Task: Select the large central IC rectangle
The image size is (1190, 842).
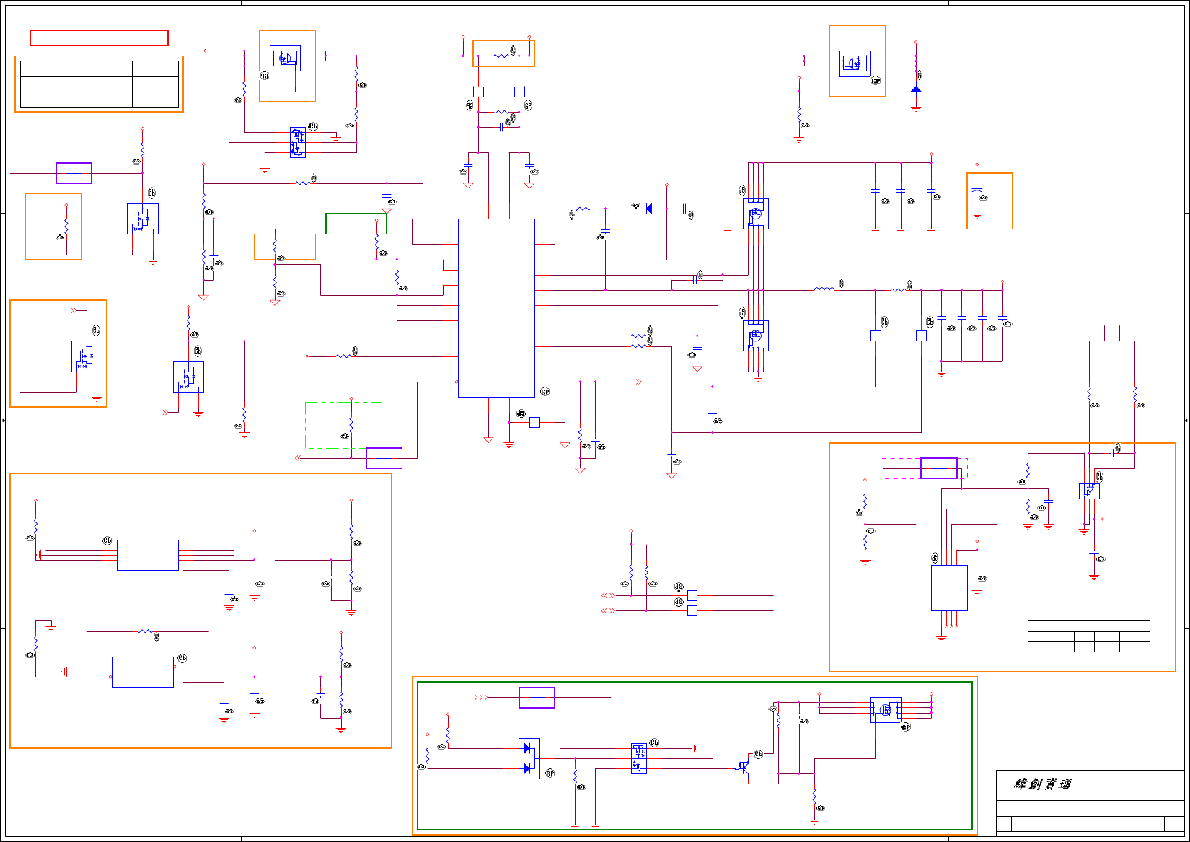Action: pyautogui.click(x=496, y=308)
